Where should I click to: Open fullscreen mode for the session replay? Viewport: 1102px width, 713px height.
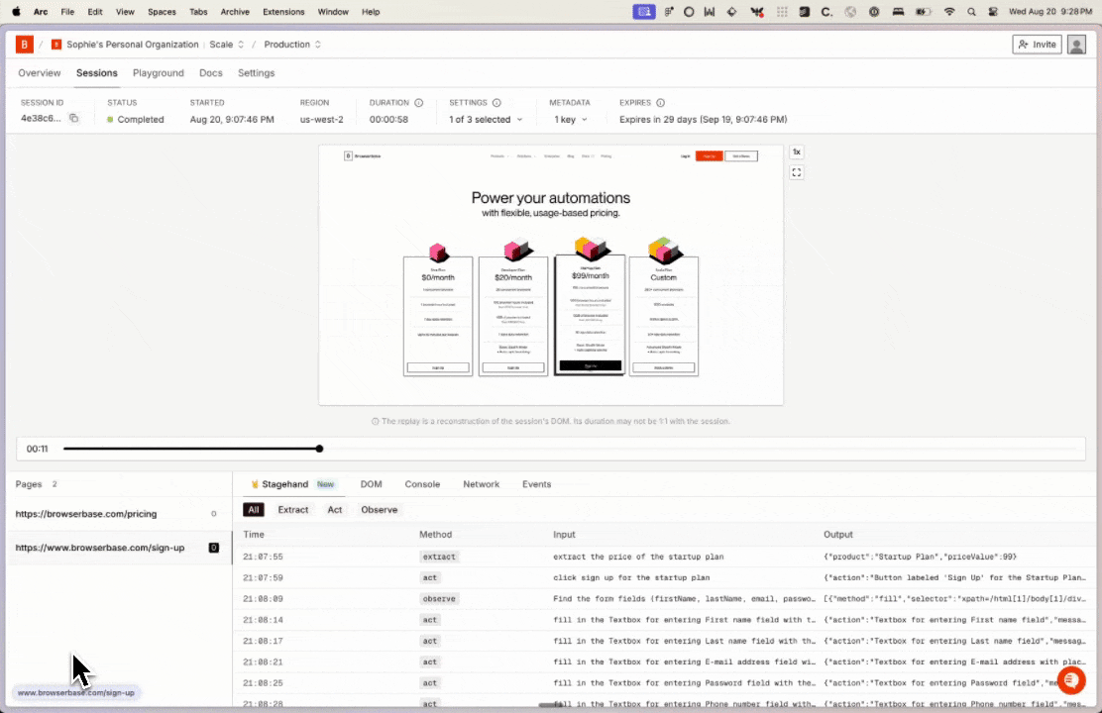click(x=797, y=172)
